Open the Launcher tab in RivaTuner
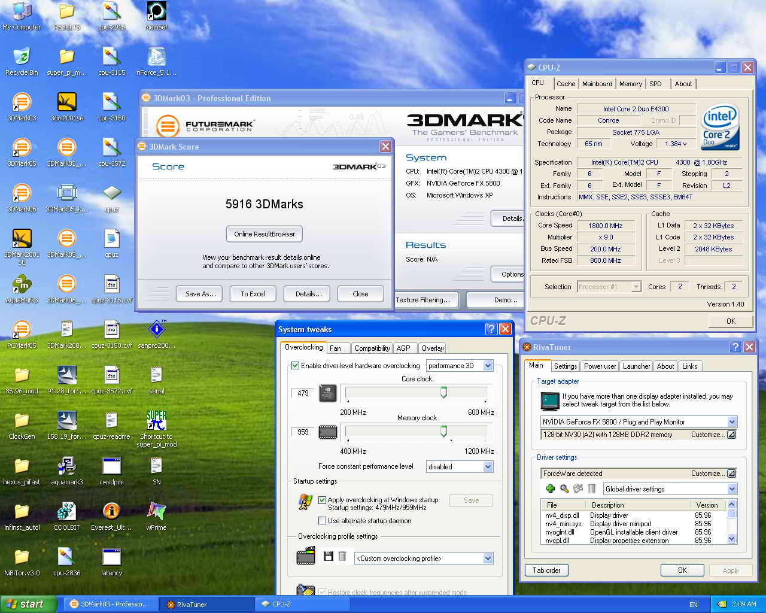This screenshot has width=766, height=613. pyautogui.click(x=636, y=366)
